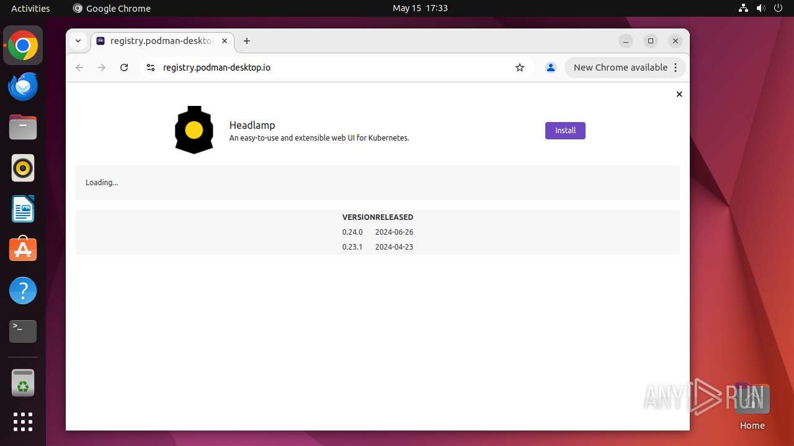The width and height of the screenshot is (794, 446).
Task: Open network status indicator
Action: pyautogui.click(x=743, y=8)
